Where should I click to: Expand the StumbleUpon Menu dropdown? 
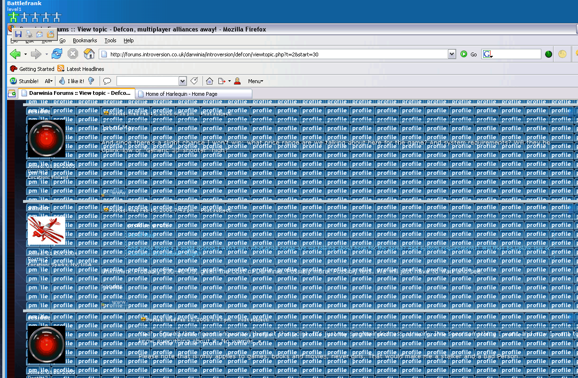coord(255,81)
